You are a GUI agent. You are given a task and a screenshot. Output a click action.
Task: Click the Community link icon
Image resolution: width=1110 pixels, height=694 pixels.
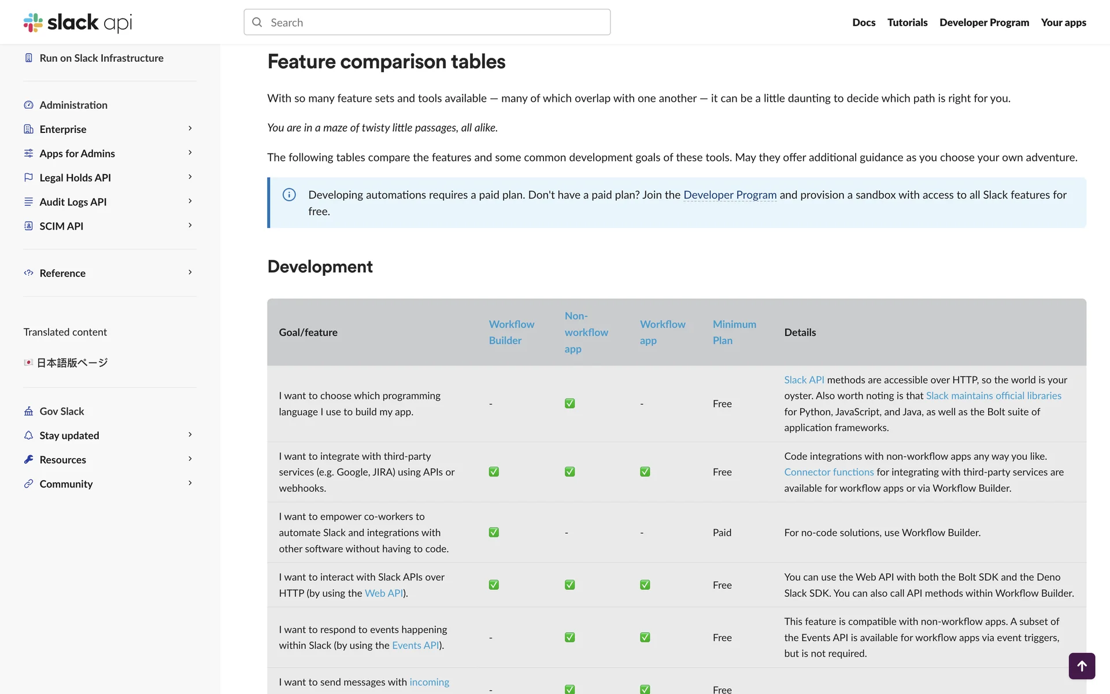pyautogui.click(x=28, y=483)
